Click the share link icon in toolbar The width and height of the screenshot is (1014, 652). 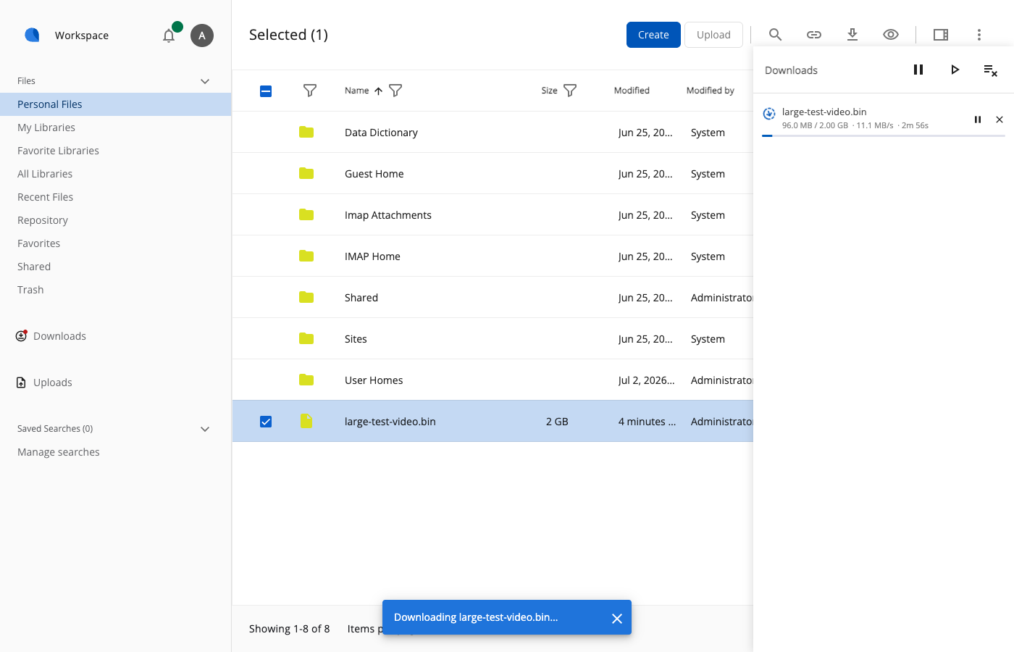[x=814, y=35]
